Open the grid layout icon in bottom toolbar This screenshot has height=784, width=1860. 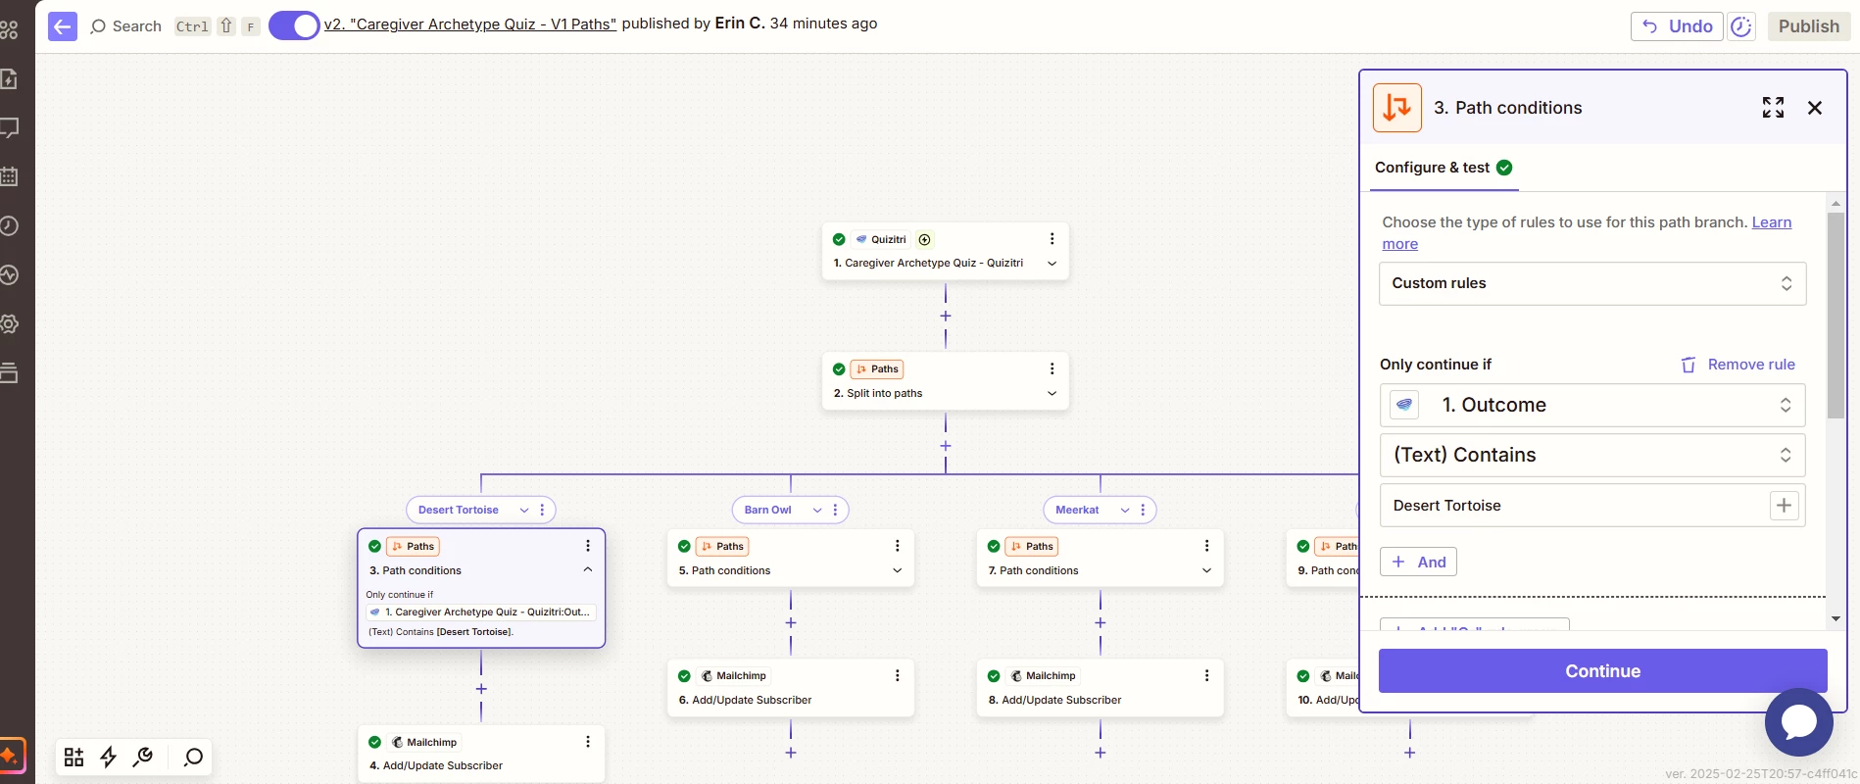tap(73, 757)
